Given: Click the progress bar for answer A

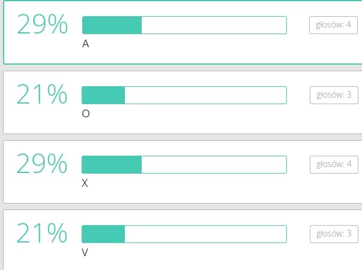Looking at the screenshot, I should [184, 25].
